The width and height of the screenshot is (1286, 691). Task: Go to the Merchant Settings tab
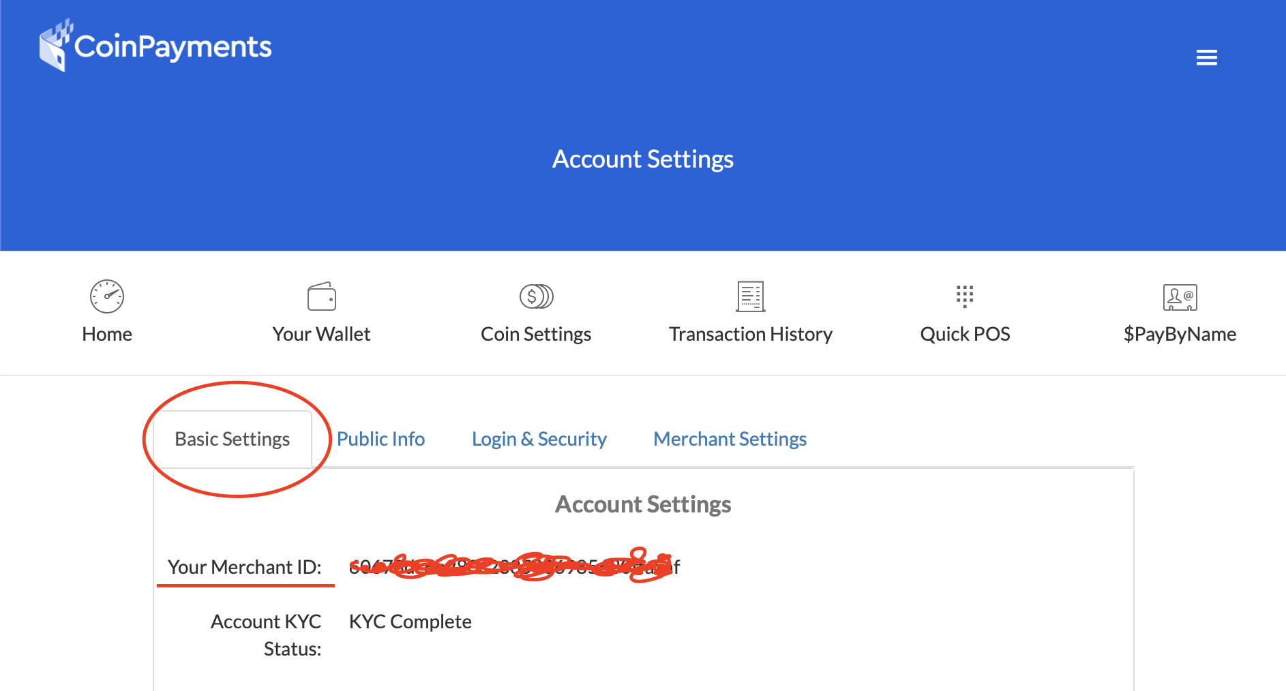[730, 439]
